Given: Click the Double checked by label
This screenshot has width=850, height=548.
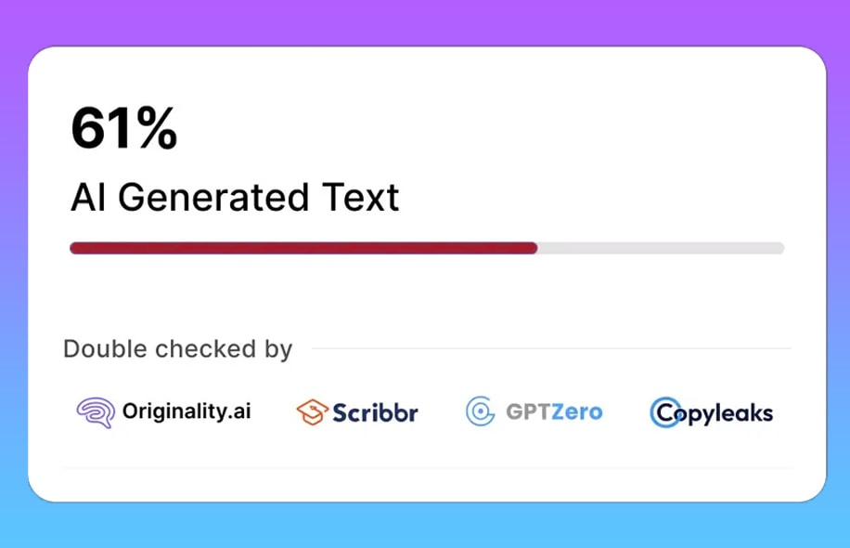Looking at the screenshot, I should pyautogui.click(x=178, y=349).
